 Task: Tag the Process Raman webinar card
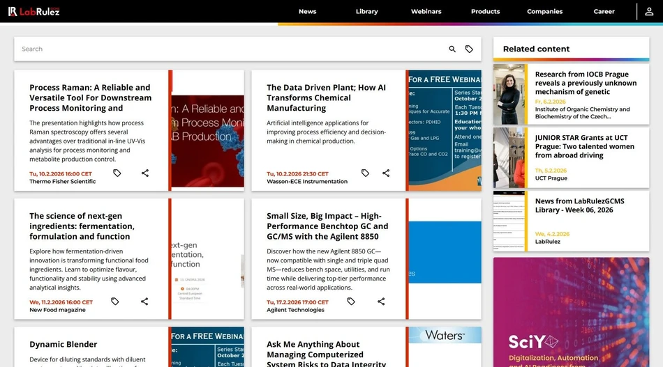(x=117, y=173)
